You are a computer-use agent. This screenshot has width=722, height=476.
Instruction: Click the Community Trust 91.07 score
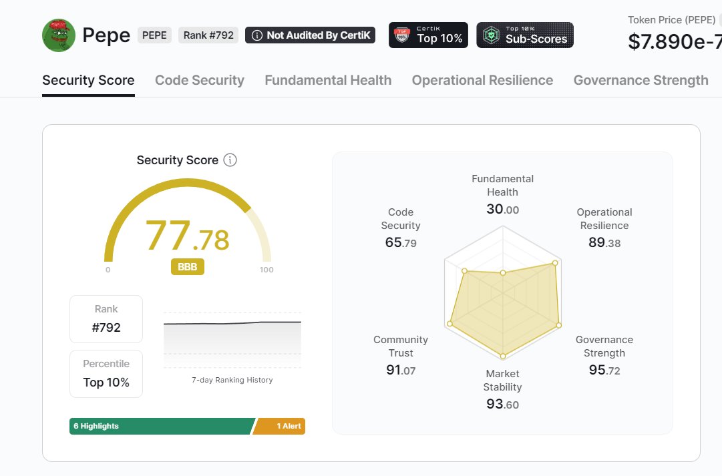(401, 370)
